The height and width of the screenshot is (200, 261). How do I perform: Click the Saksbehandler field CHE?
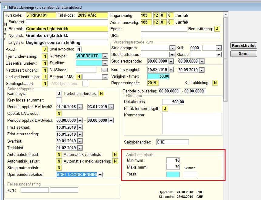(172, 142)
